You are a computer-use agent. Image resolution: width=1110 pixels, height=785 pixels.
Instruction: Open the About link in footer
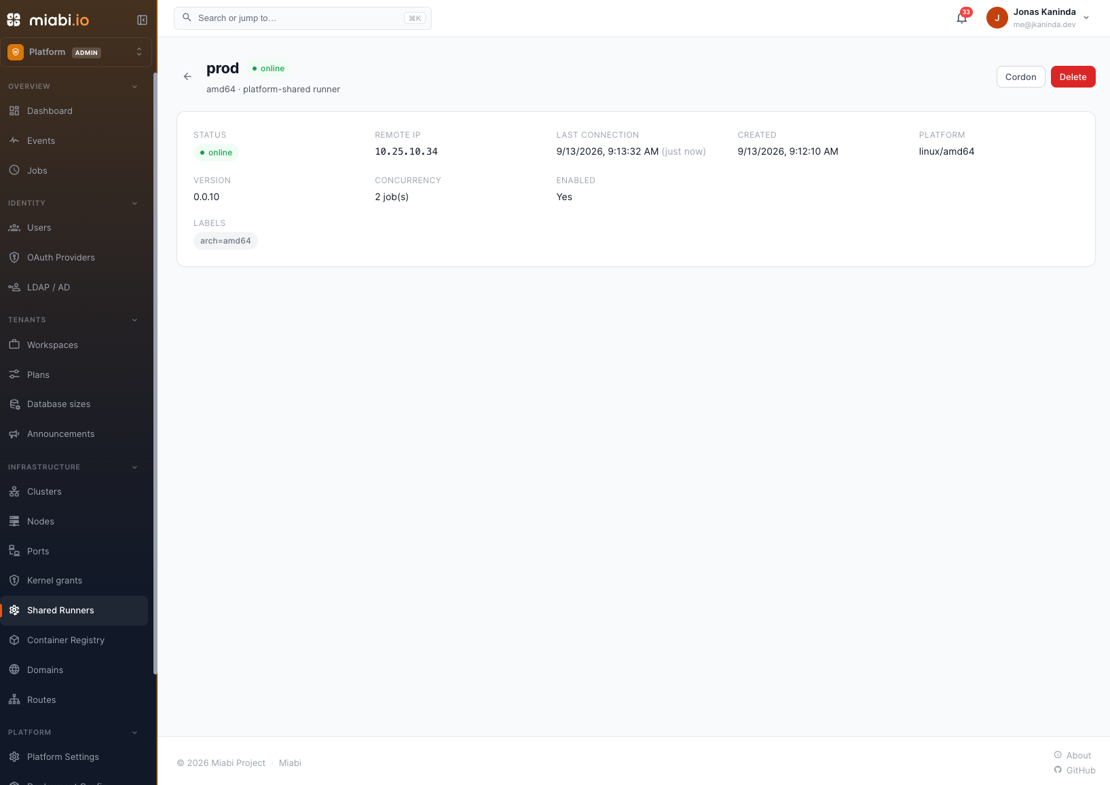[1073, 755]
